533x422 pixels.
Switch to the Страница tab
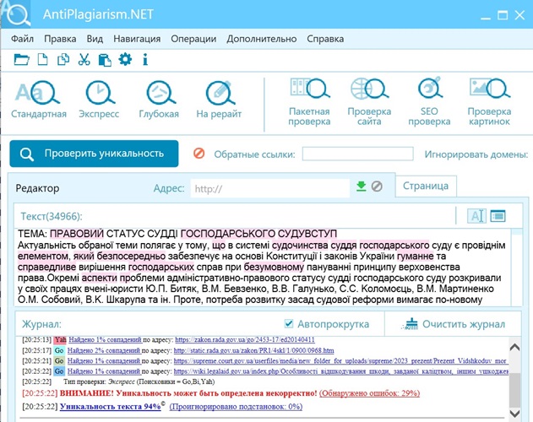point(426,186)
